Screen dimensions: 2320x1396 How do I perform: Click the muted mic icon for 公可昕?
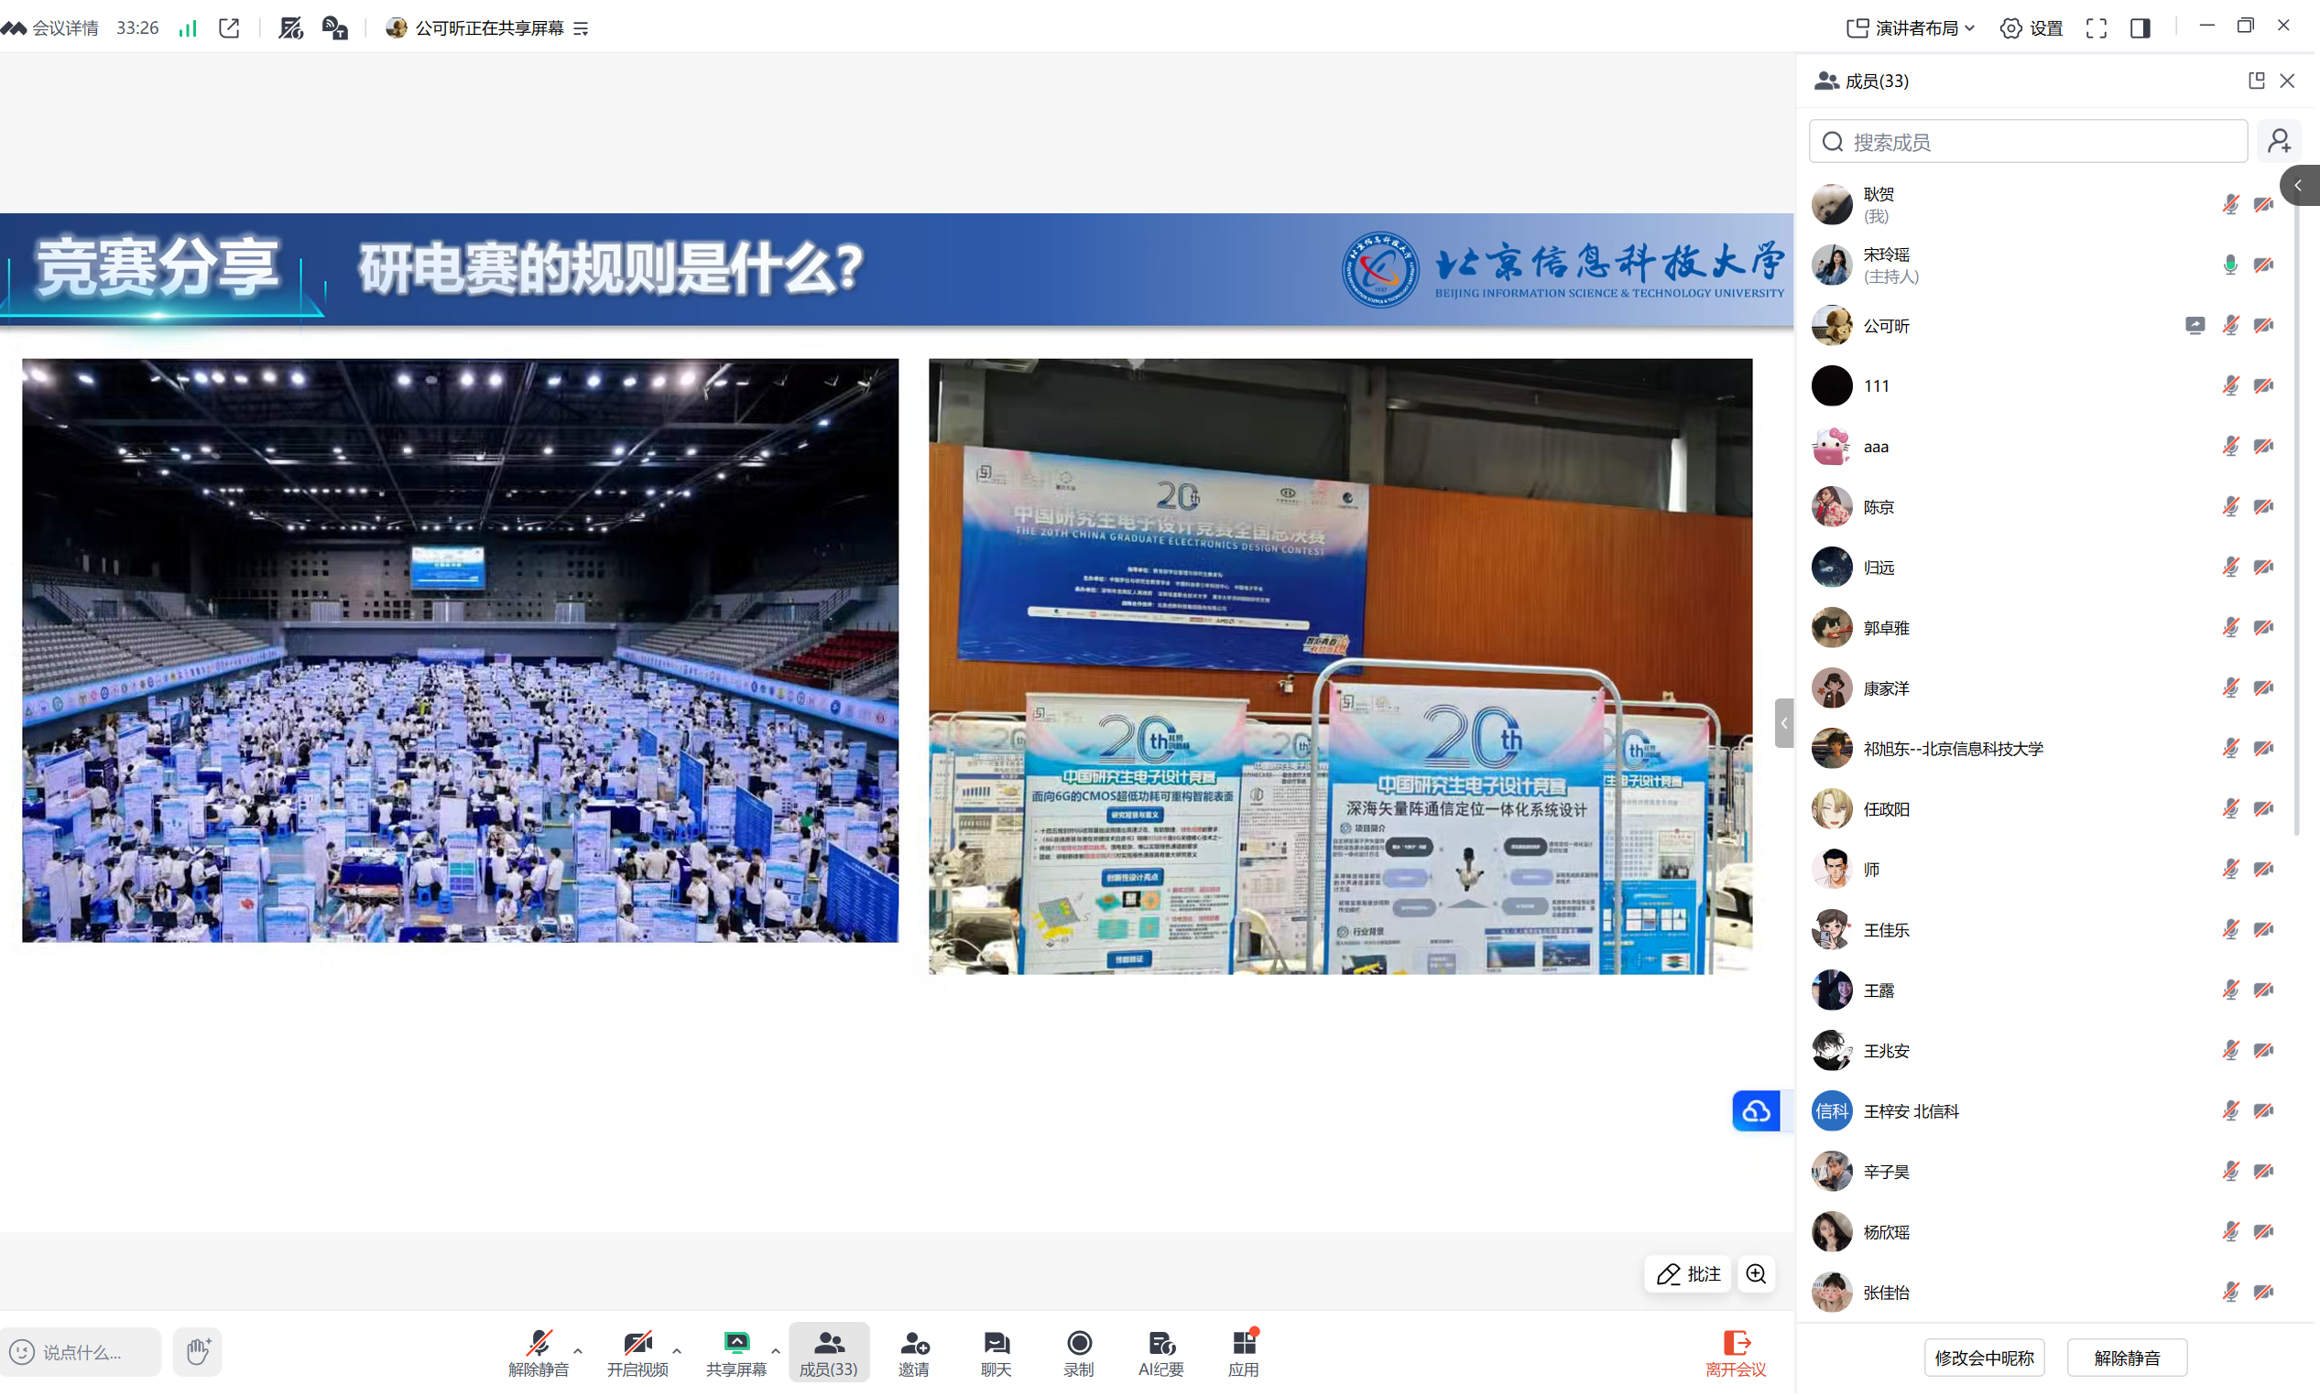coord(2230,326)
